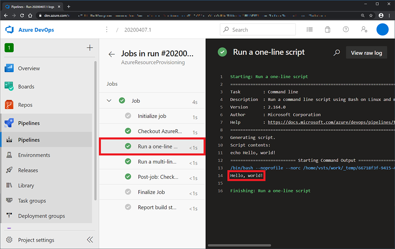Image resolution: width=395 pixels, height=249 pixels.
Task: Select the Job row in jobs list
Action: 152,100
